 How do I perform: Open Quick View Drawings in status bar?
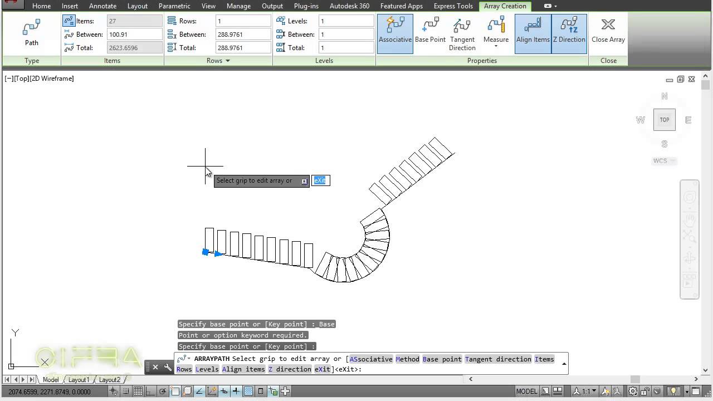pos(557,391)
